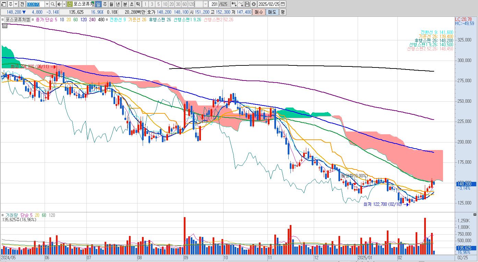Open the stock search magnifier

point(52,4)
